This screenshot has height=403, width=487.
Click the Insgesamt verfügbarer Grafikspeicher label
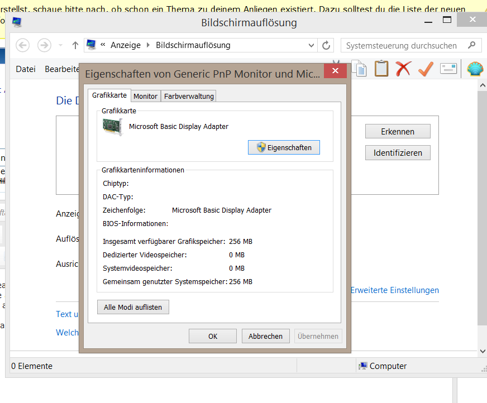164,242
